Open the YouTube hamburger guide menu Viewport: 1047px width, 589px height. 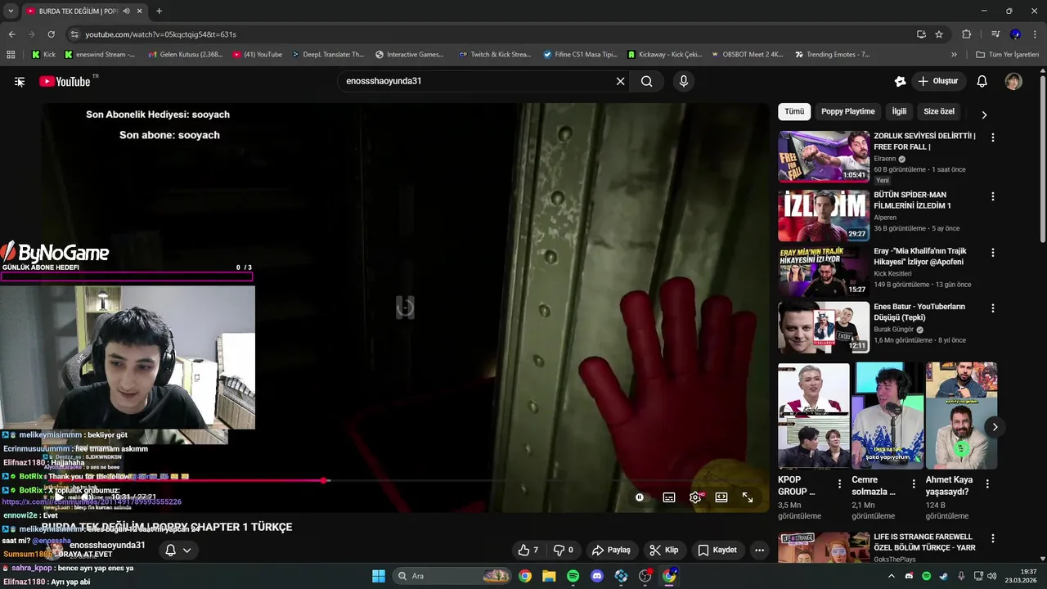pos(19,81)
